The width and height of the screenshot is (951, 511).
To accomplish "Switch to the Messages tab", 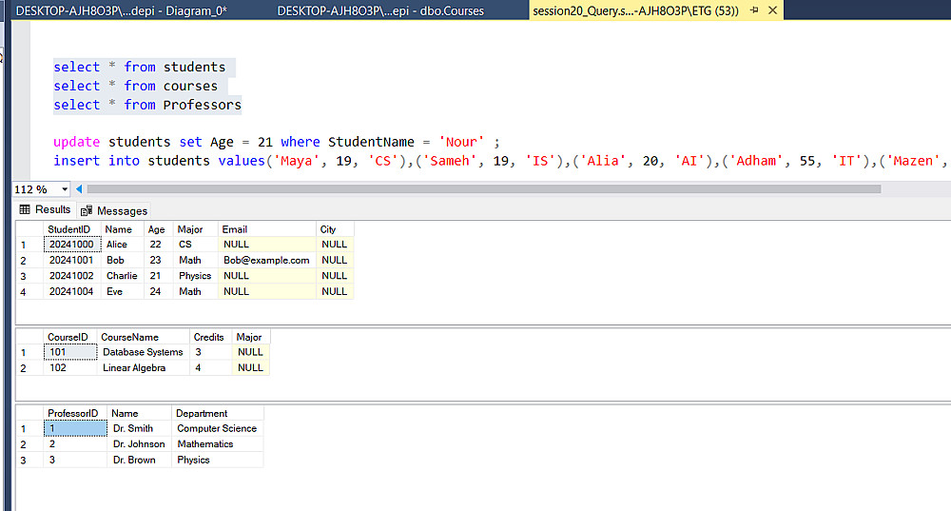I will [114, 210].
